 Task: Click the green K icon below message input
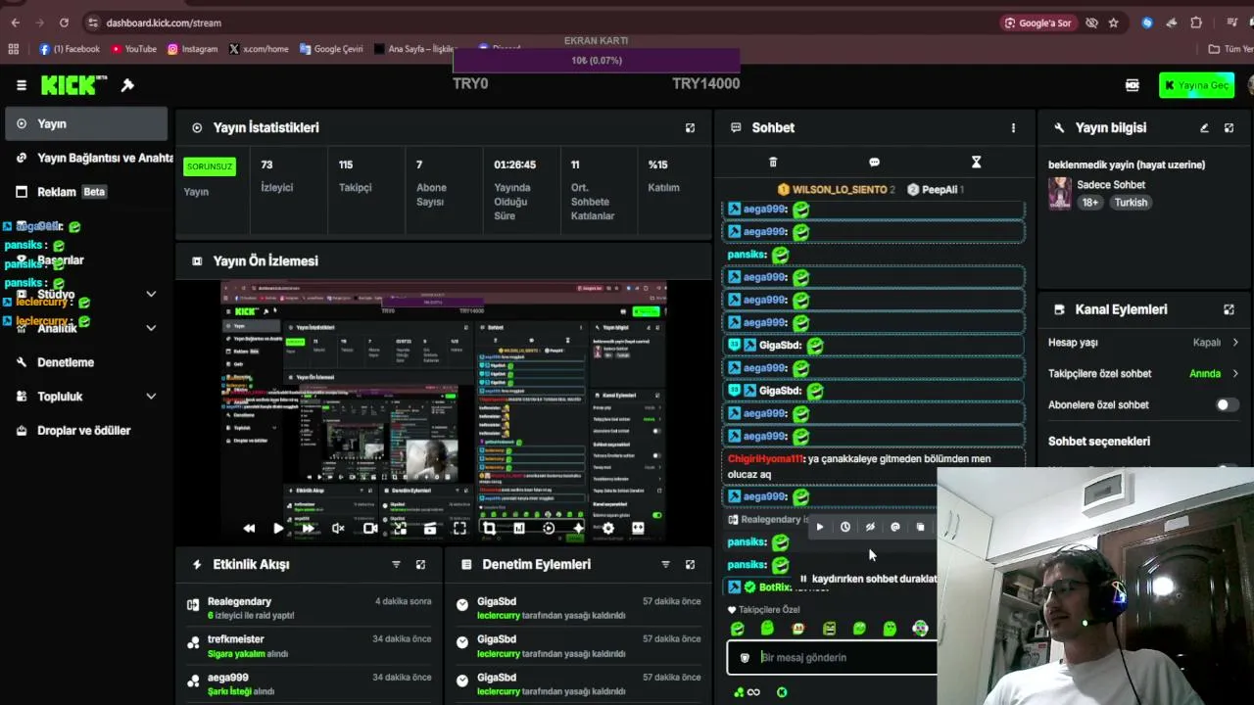(x=782, y=692)
